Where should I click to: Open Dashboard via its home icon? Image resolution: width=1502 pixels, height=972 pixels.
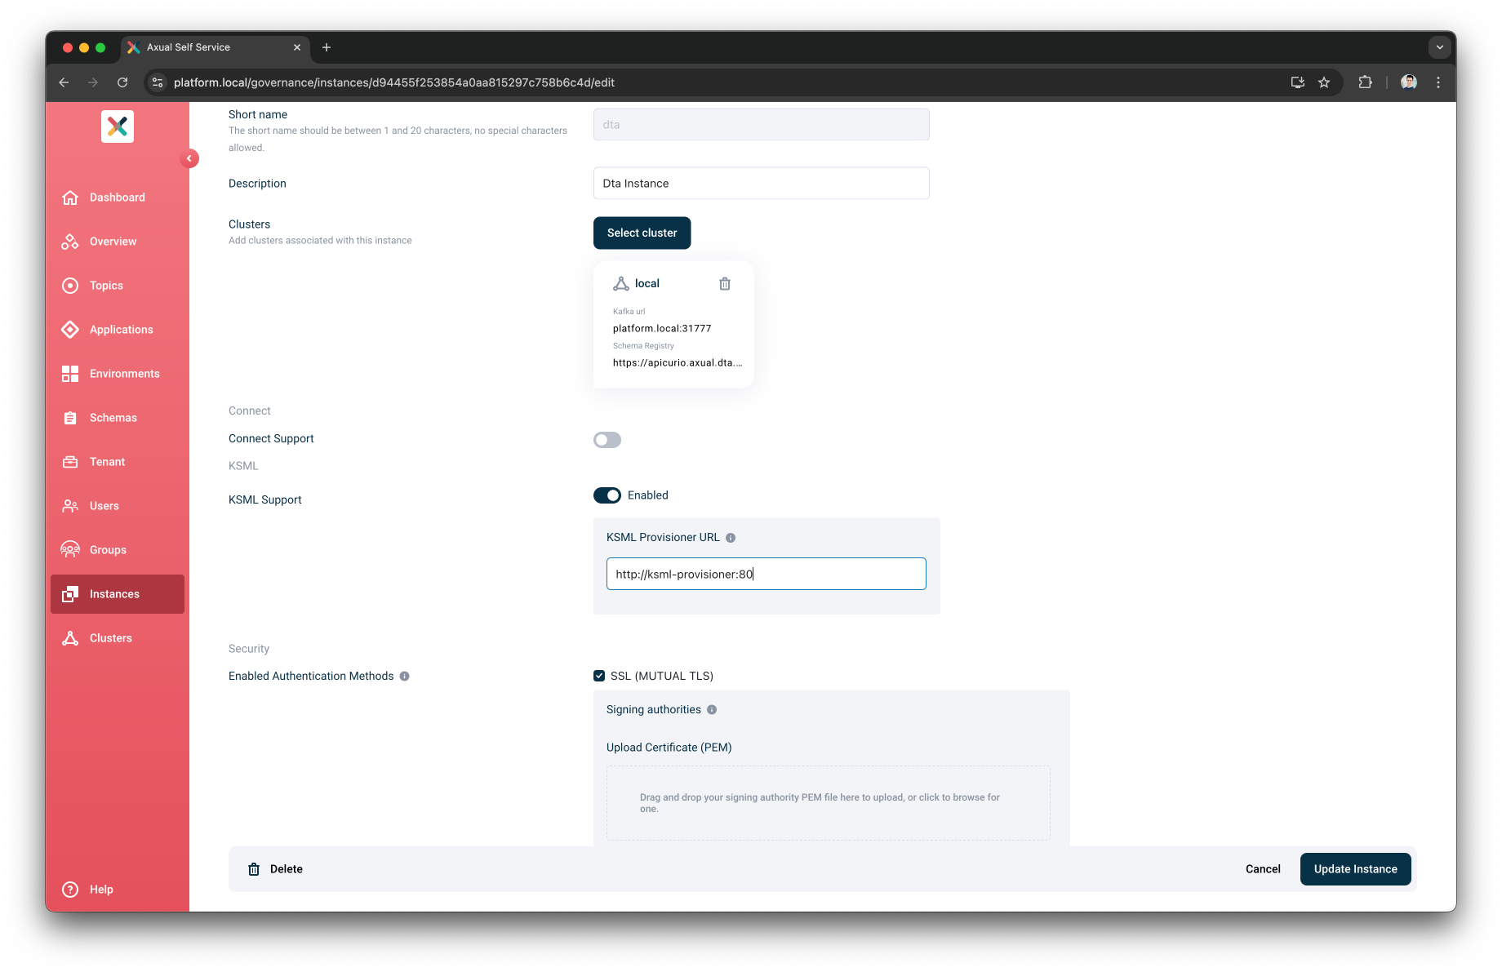click(x=70, y=198)
